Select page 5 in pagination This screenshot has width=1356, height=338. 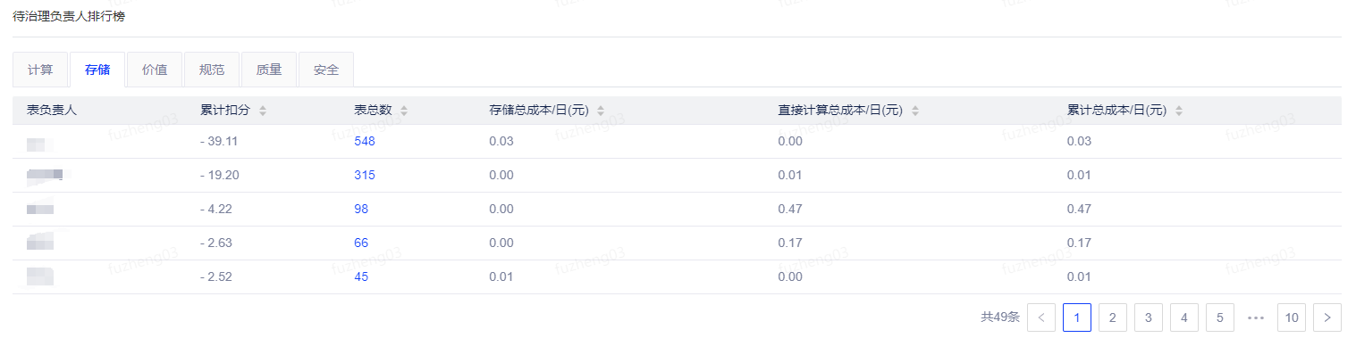coord(1220,317)
